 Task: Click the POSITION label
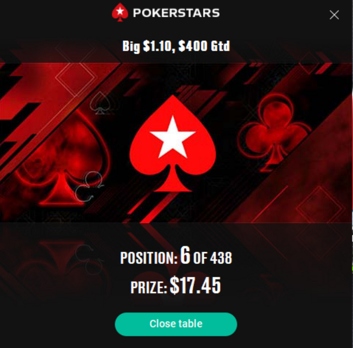(x=149, y=258)
